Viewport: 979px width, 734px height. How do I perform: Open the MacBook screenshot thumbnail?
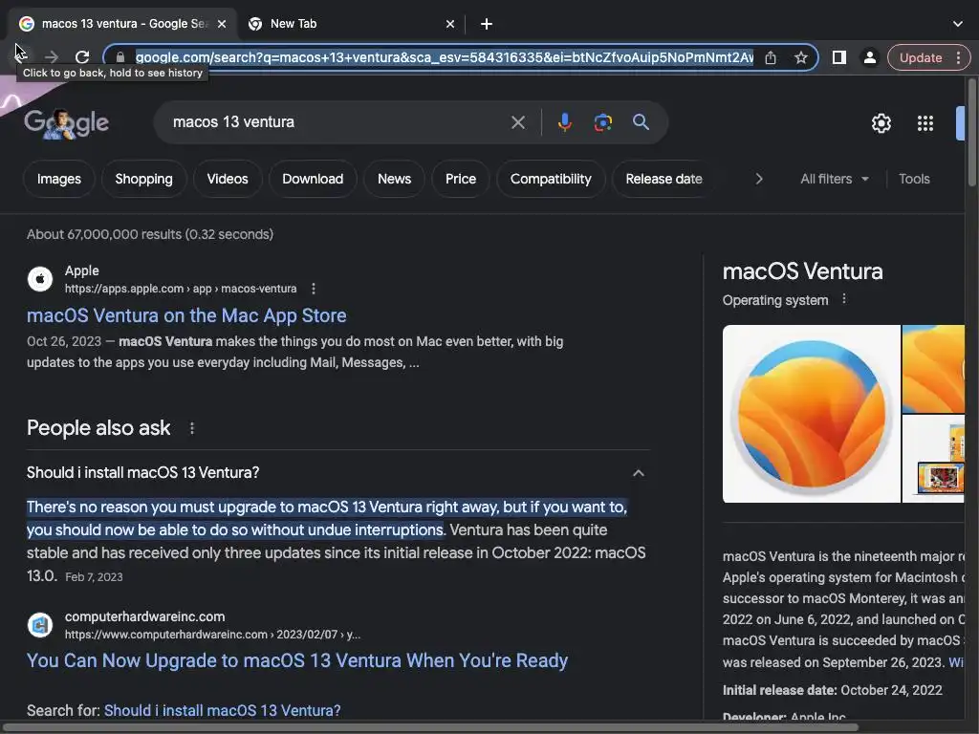pyautogui.click(x=933, y=460)
